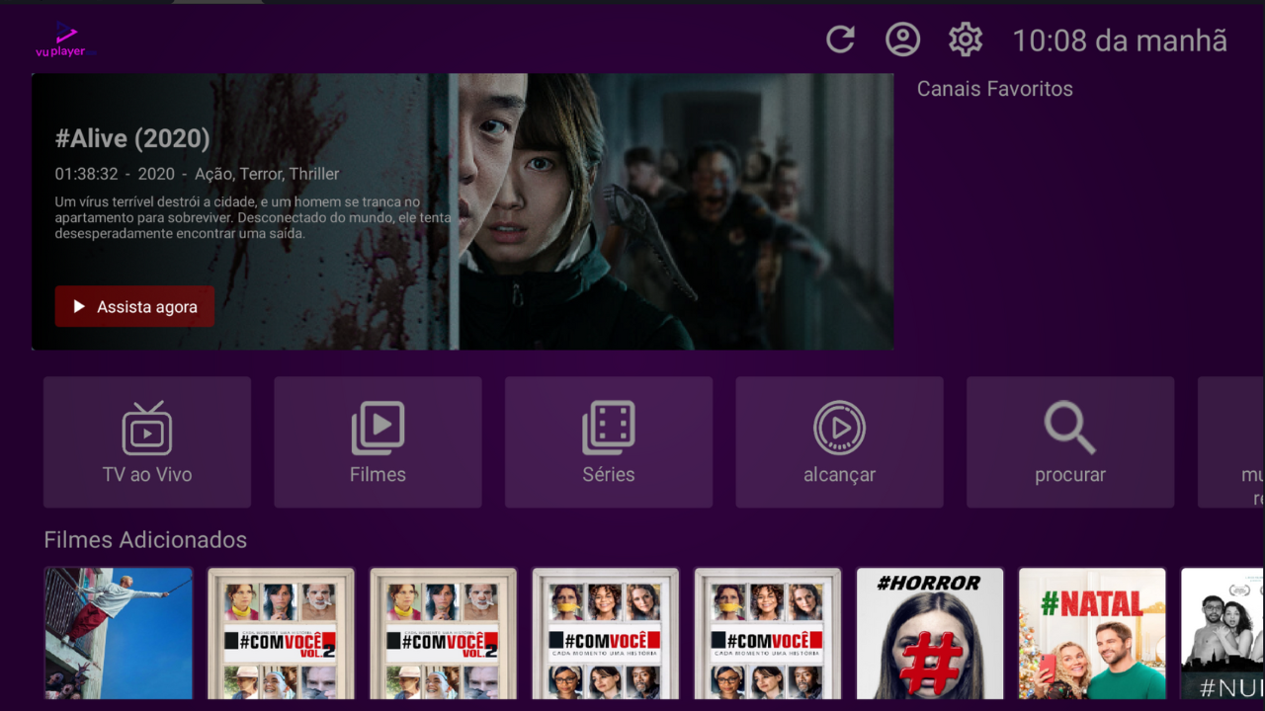The height and width of the screenshot is (711, 1265).
Task: Click the vu player logo
Action: 61,41
